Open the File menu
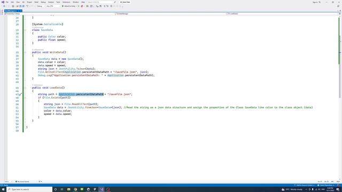Viewport: 342px width, 192px height. pos(7,2)
